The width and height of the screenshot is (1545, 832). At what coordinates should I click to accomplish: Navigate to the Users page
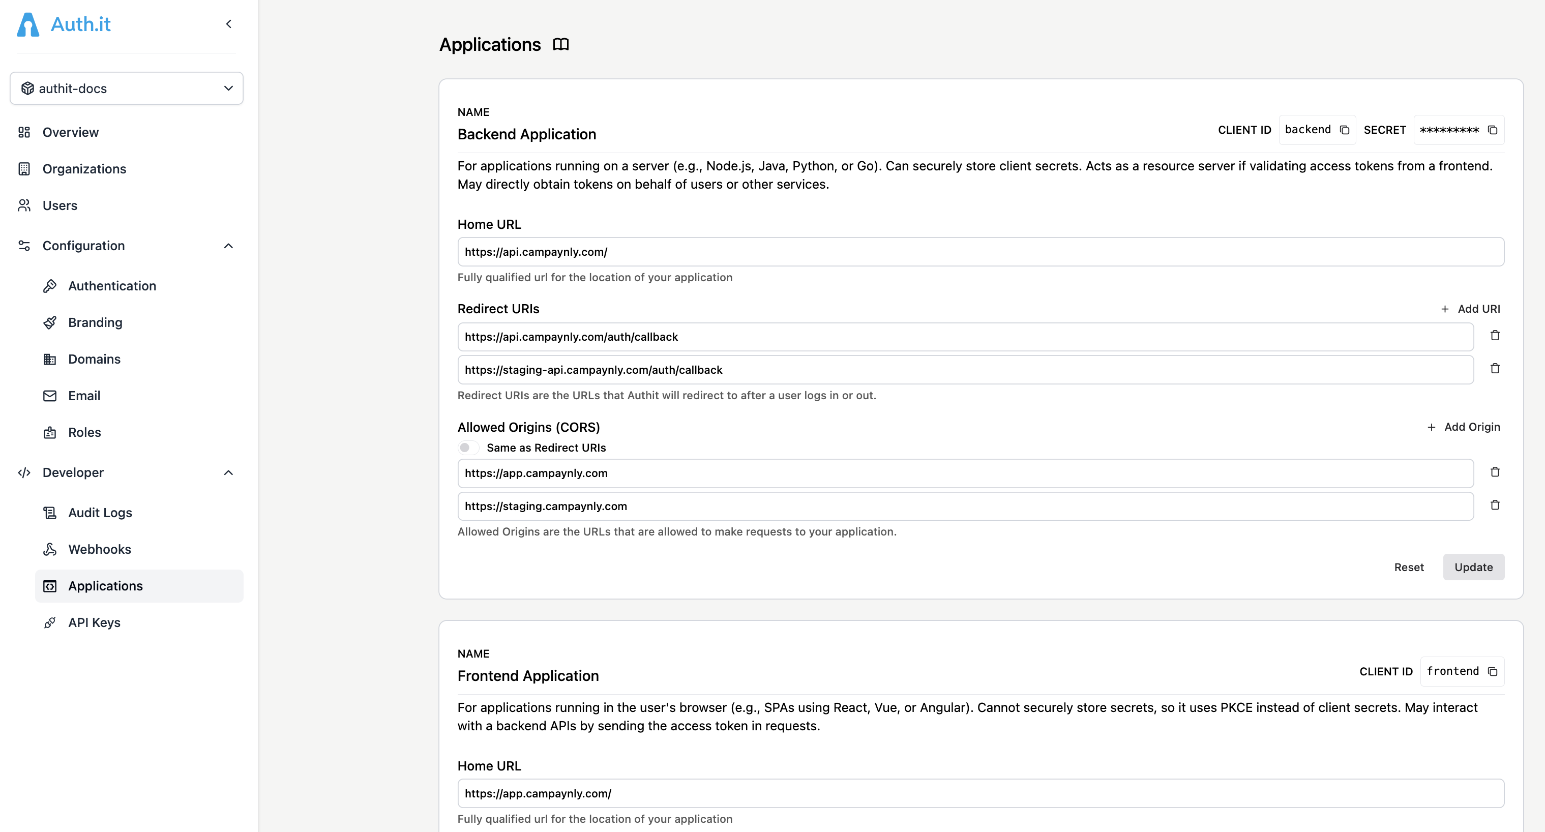click(60, 205)
